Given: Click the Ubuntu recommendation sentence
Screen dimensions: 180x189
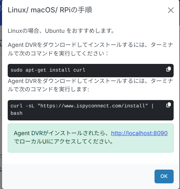Looking at the screenshot, I should tap(61, 31).
